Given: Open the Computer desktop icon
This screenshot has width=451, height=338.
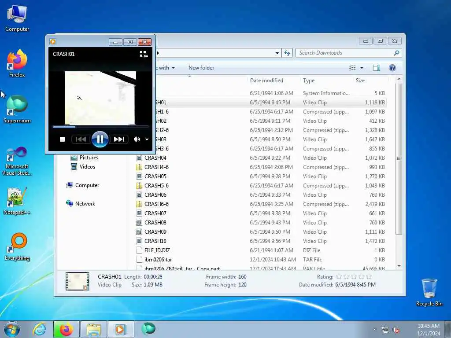Looking at the screenshot, I should click(17, 18).
